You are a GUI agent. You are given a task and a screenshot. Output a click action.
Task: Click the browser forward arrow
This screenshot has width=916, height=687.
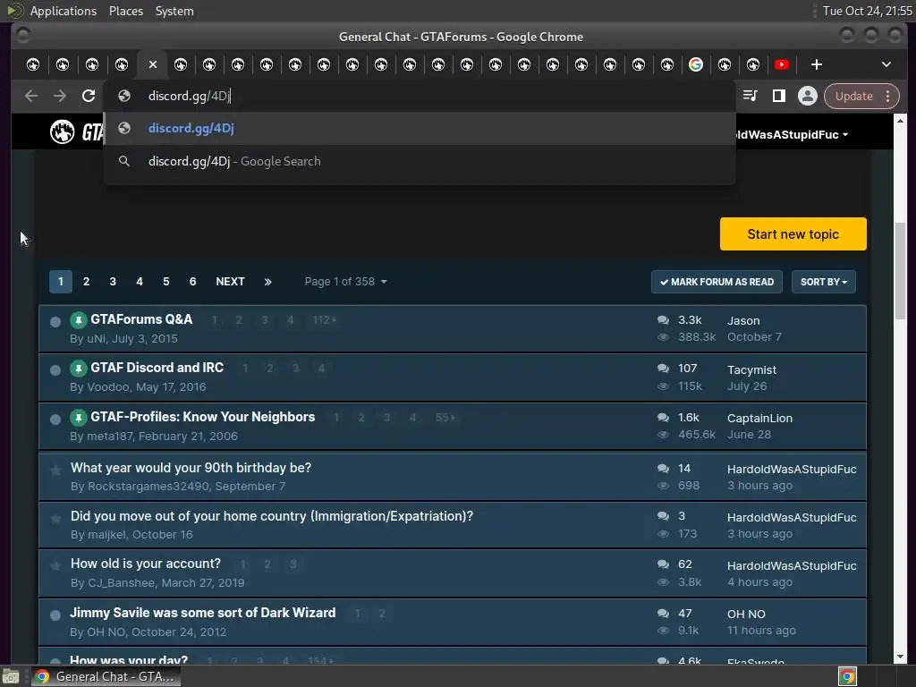(60, 96)
